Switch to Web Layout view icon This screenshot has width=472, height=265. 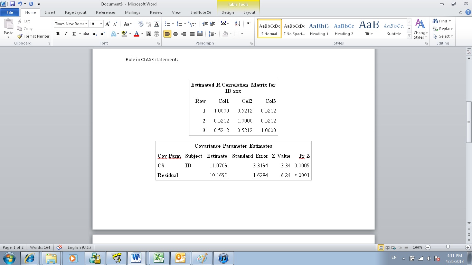(x=393, y=247)
